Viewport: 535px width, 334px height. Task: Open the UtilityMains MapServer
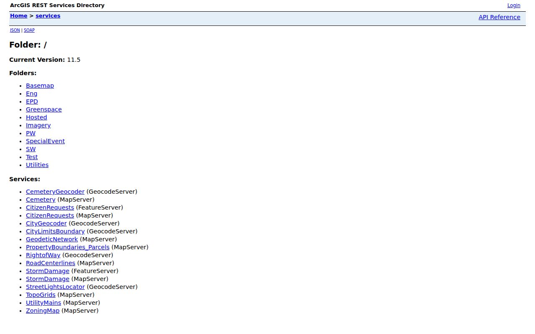tap(43, 303)
